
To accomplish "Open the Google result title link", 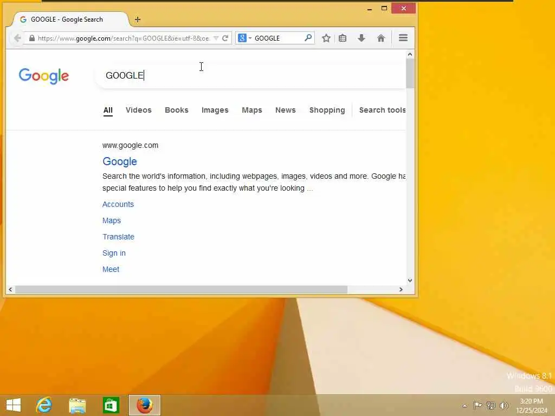I will tap(120, 161).
